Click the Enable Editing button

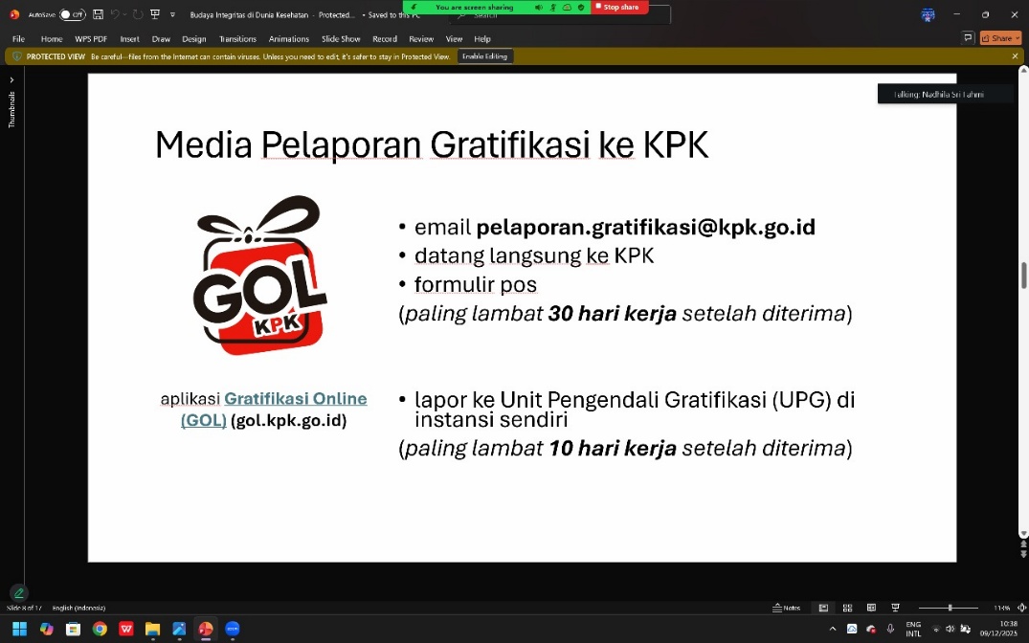click(x=484, y=56)
